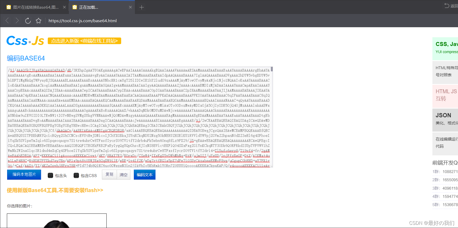Click the 编码本地图片 button
Viewport: 458px width, 228px height.
click(x=24, y=175)
